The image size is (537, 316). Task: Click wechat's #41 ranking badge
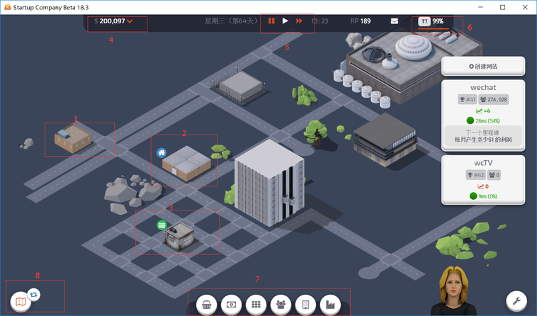[x=468, y=100]
